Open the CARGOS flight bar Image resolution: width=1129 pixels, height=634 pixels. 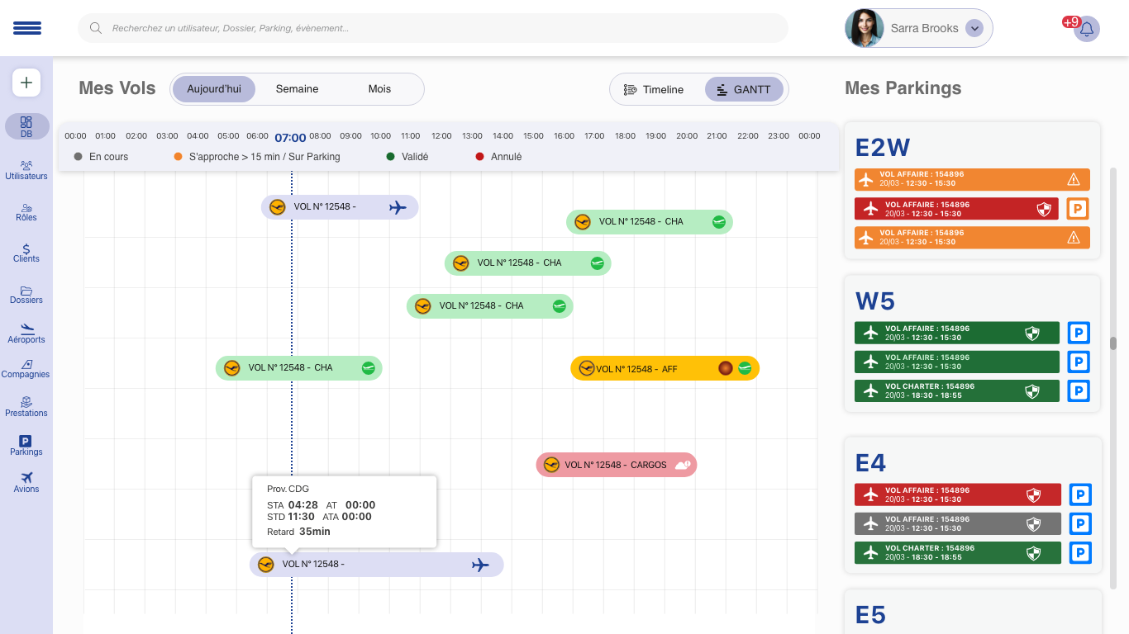click(x=616, y=465)
